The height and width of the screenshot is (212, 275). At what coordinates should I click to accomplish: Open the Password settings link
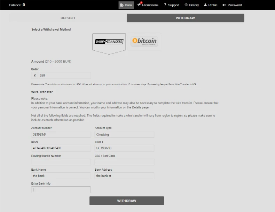coord(232,5)
